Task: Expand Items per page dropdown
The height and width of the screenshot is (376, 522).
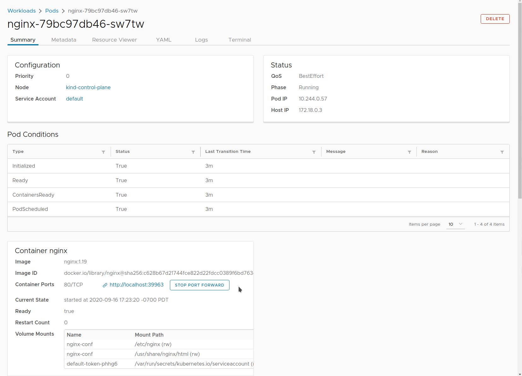Action: point(455,224)
